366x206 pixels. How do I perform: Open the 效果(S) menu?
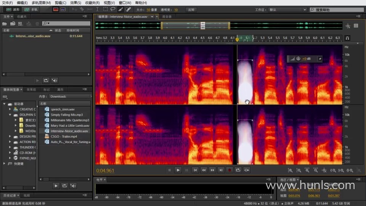point(76,3)
